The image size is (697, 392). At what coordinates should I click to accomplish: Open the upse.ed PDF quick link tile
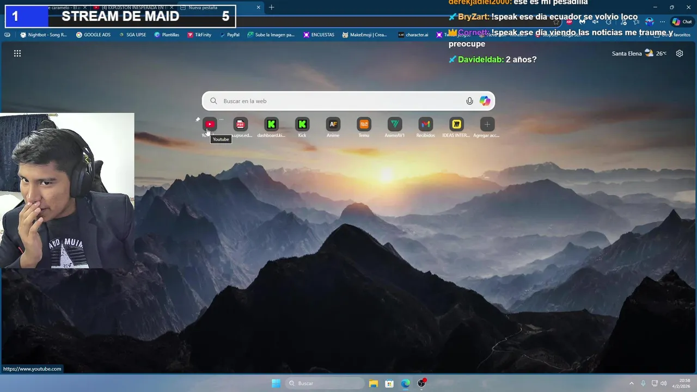tap(240, 124)
